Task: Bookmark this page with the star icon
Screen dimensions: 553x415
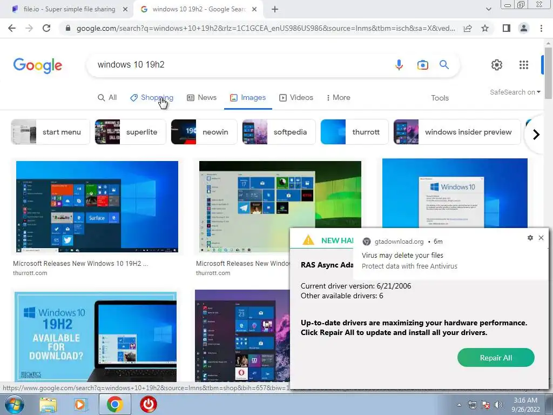Action: point(485,28)
